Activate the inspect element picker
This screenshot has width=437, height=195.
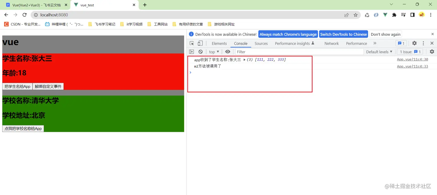tap(192, 43)
